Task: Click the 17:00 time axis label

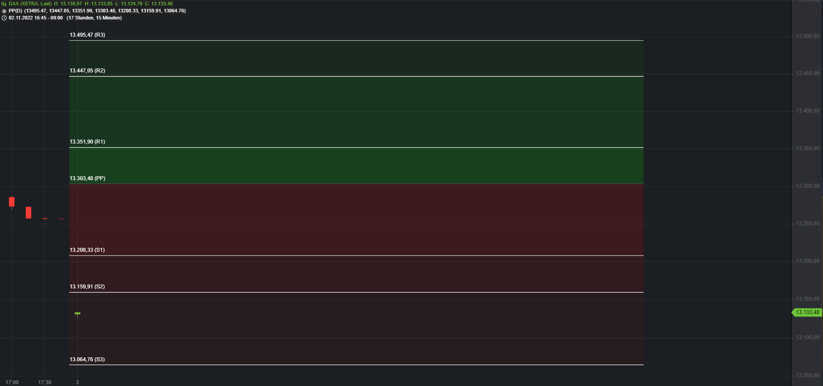Action: tap(12, 382)
